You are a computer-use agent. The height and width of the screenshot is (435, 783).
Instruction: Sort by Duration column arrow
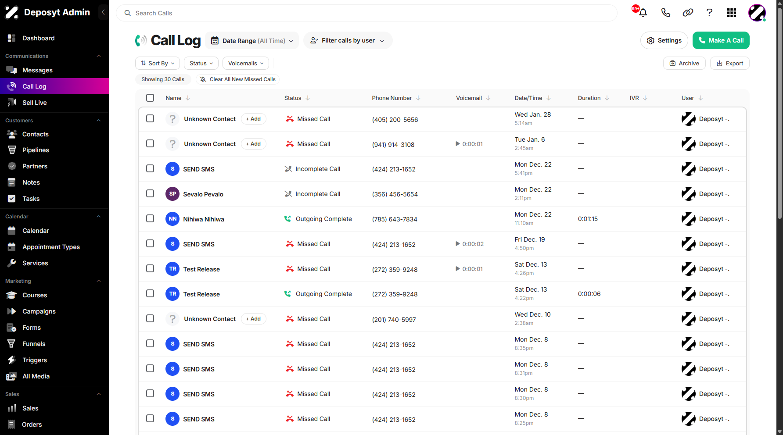(x=607, y=98)
